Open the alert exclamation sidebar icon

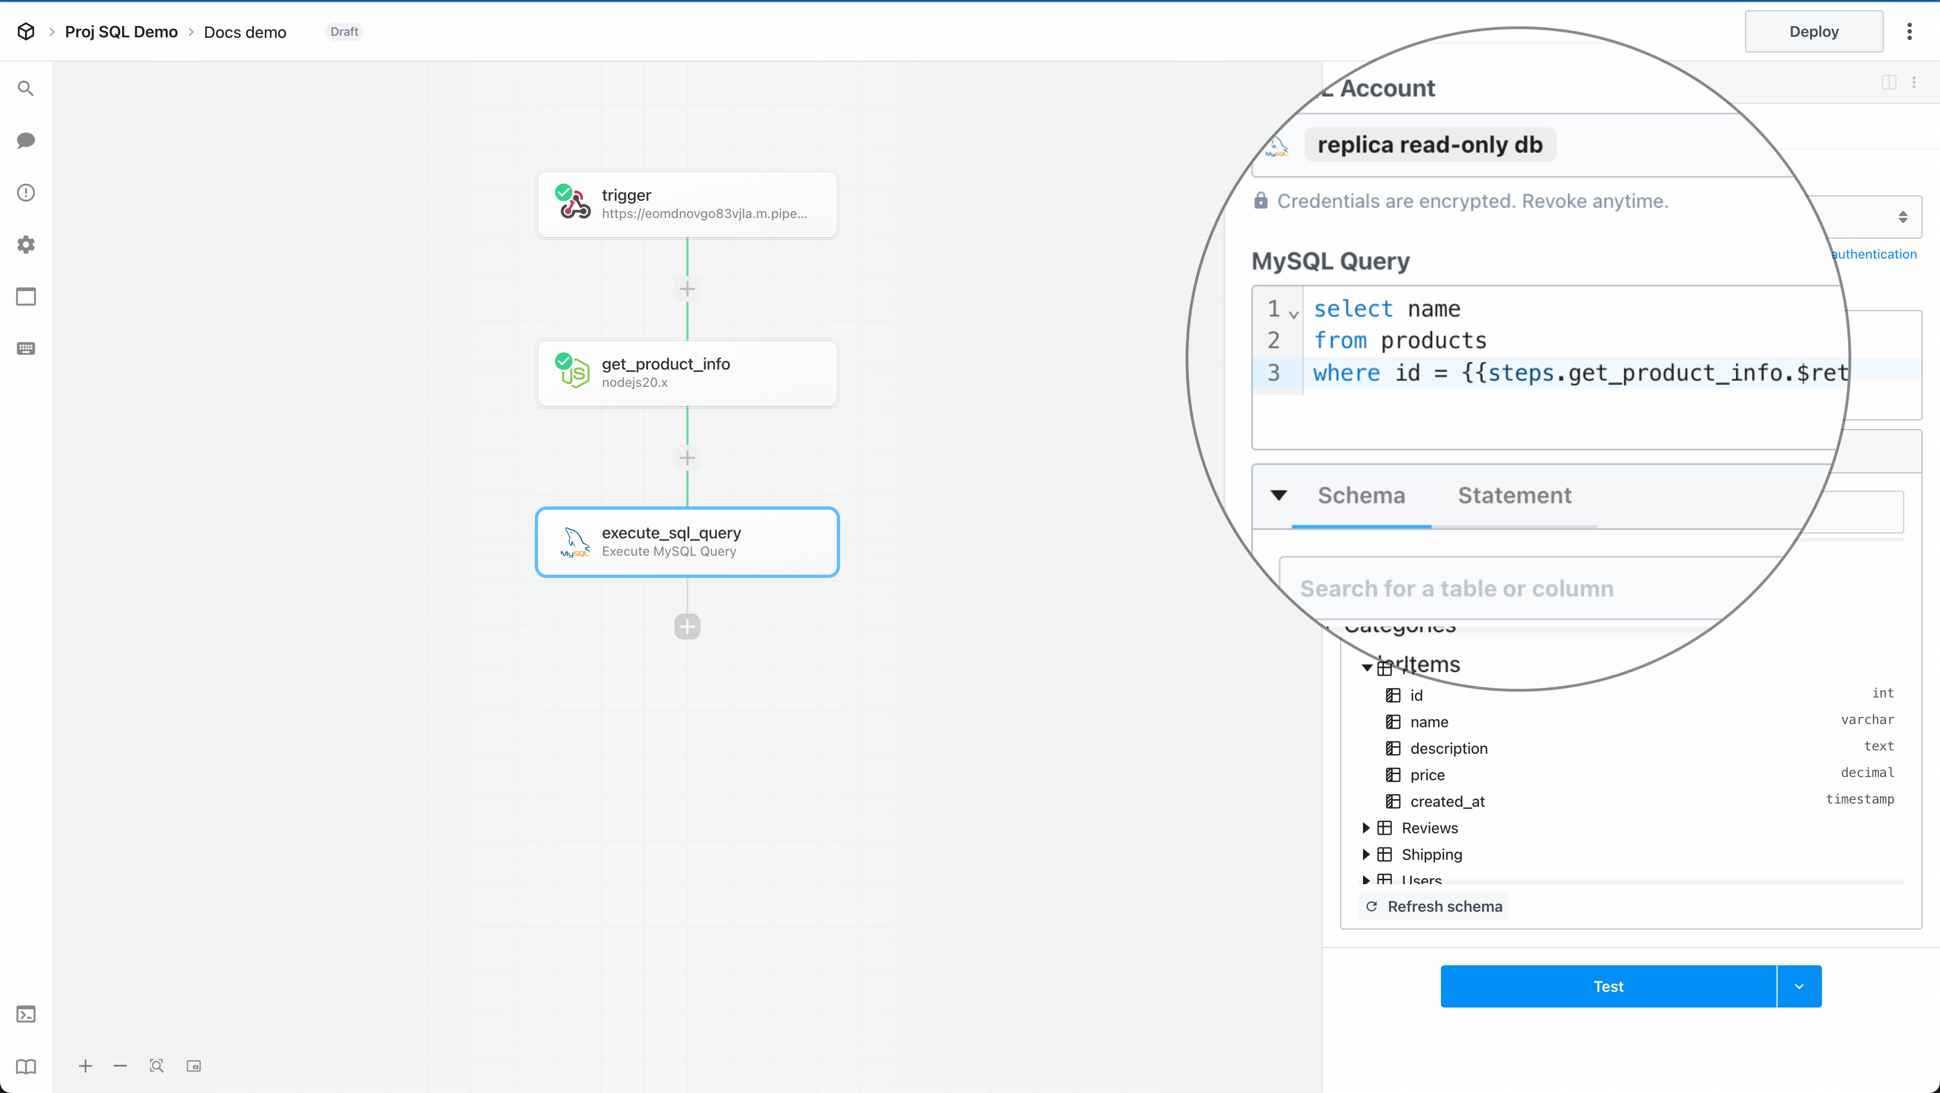tap(25, 193)
